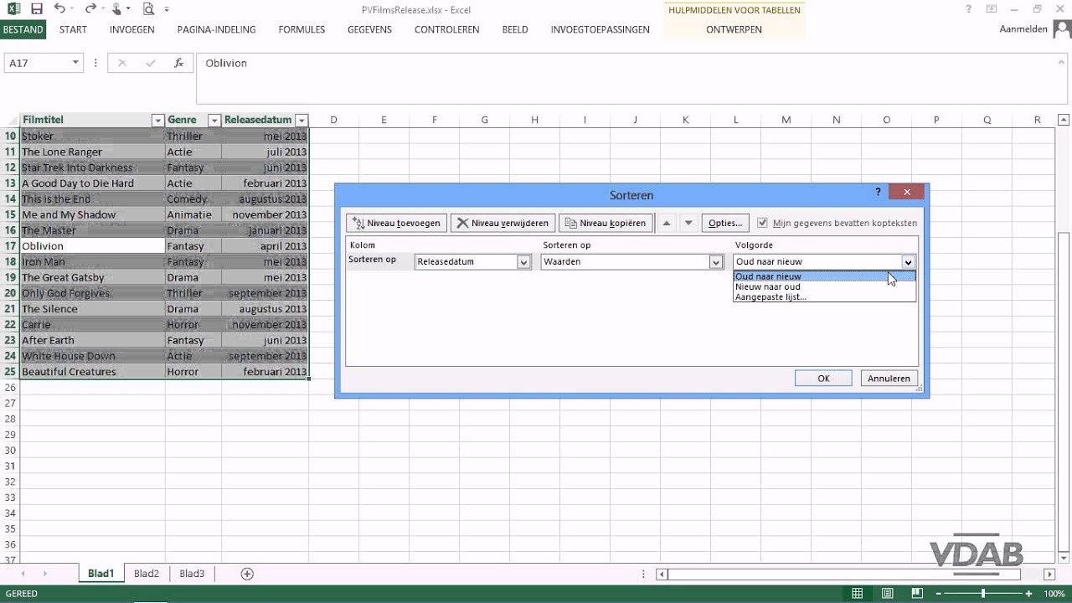Open the FORMULES ribbon tab

(301, 29)
